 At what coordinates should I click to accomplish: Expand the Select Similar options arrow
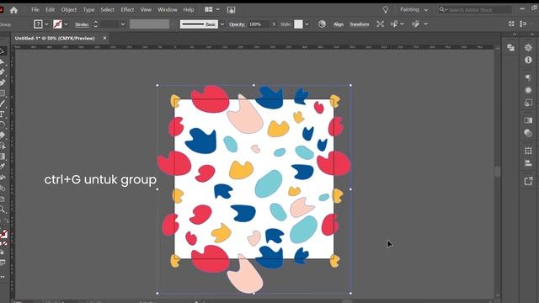click(x=403, y=24)
